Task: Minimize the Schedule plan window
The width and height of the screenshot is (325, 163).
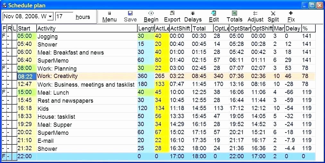Action: pos(305,5)
